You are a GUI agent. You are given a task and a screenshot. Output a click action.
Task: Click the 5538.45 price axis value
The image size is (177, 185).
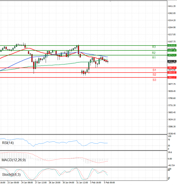(x=172, y=134)
